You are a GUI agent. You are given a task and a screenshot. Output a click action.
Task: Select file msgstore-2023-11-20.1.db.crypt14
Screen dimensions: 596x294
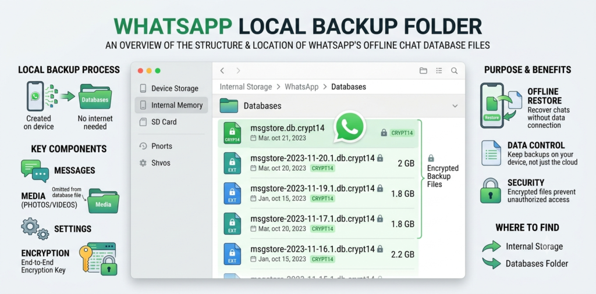click(x=318, y=163)
